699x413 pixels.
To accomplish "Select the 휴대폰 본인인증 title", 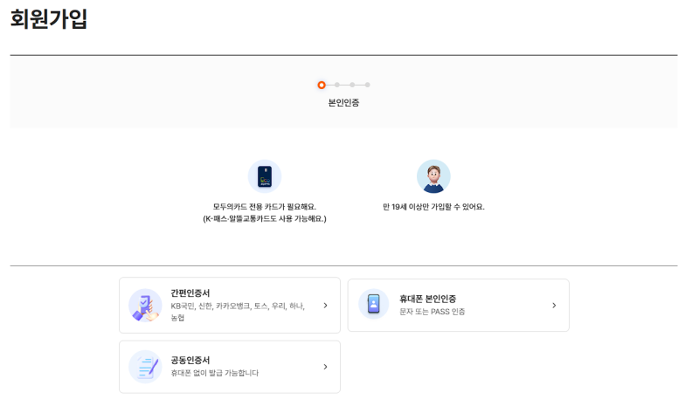I will 428,299.
